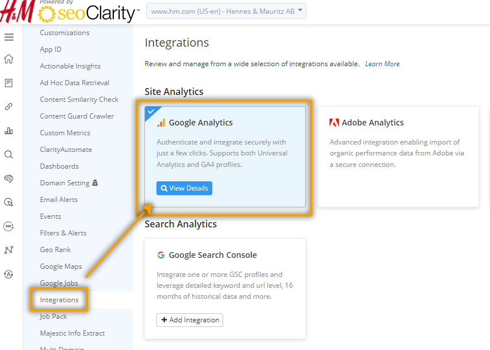Screen dimensions: 490x350
Task: Click the connected nodes graph icon
Action: pos(9,250)
